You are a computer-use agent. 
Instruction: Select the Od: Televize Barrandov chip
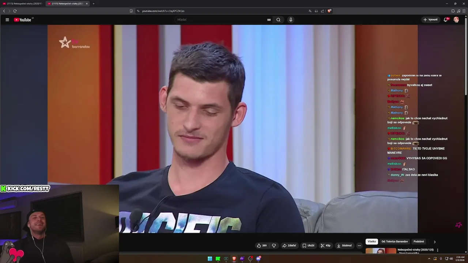click(395, 241)
